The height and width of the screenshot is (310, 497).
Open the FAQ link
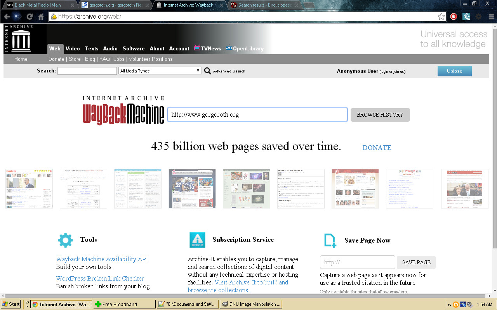[104, 59]
